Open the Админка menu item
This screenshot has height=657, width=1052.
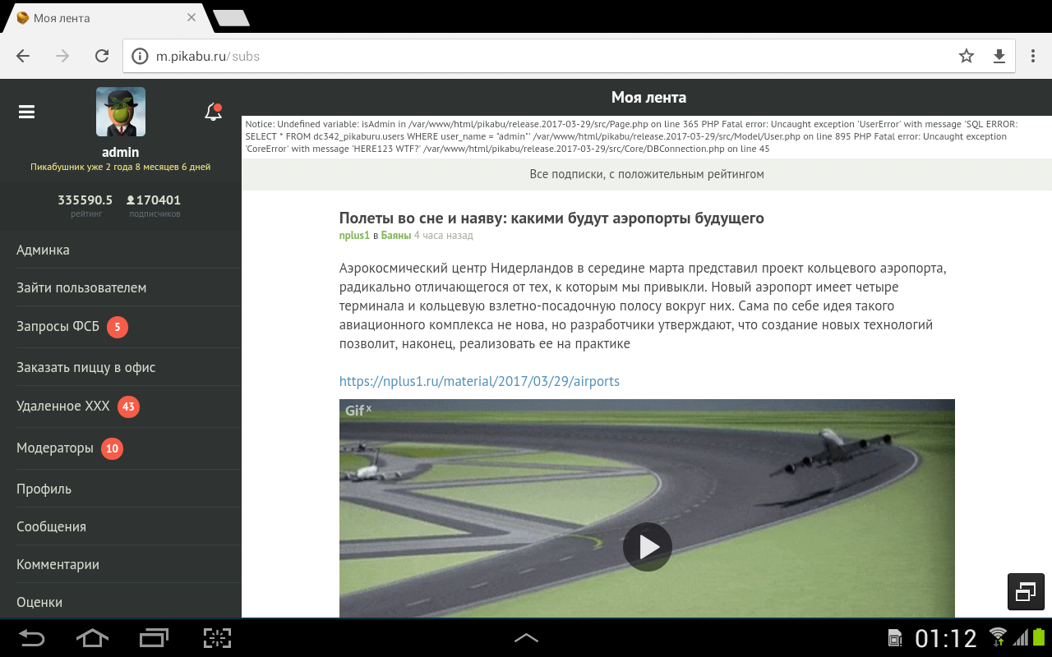tap(43, 250)
